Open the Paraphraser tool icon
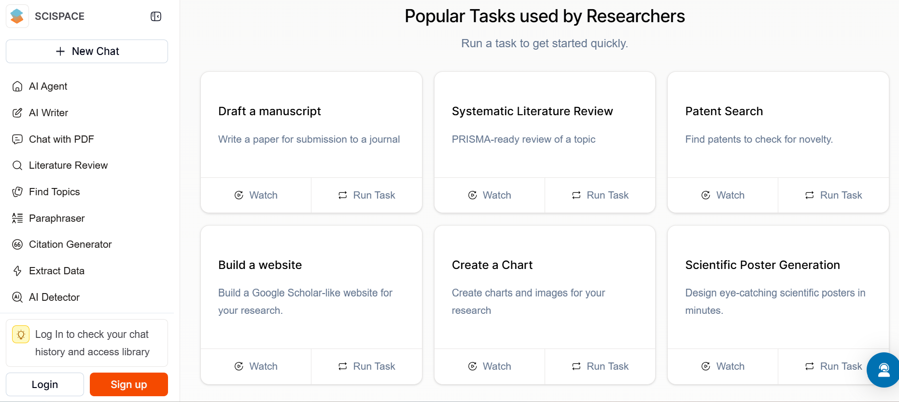899x402 pixels. pyautogui.click(x=17, y=218)
